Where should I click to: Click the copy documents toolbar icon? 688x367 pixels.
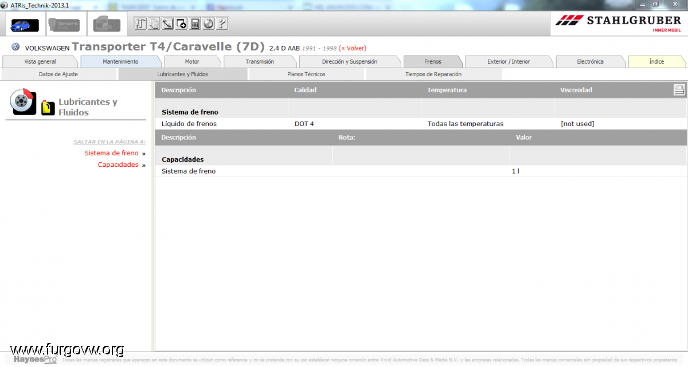(154, 24)
